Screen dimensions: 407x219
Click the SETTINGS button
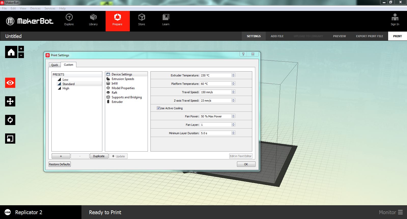pyautogui.click(x=254, y=36)
